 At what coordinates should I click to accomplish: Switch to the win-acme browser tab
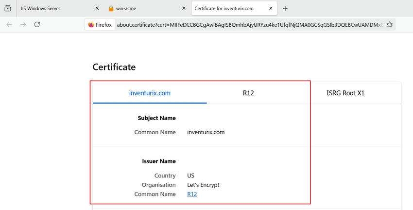tap(147, 8)
